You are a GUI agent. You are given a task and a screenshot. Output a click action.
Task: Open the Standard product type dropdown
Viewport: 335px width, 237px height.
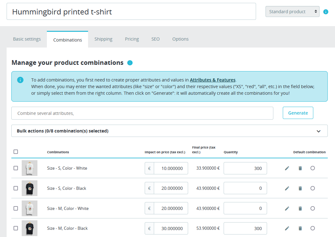tap(293, 12)
